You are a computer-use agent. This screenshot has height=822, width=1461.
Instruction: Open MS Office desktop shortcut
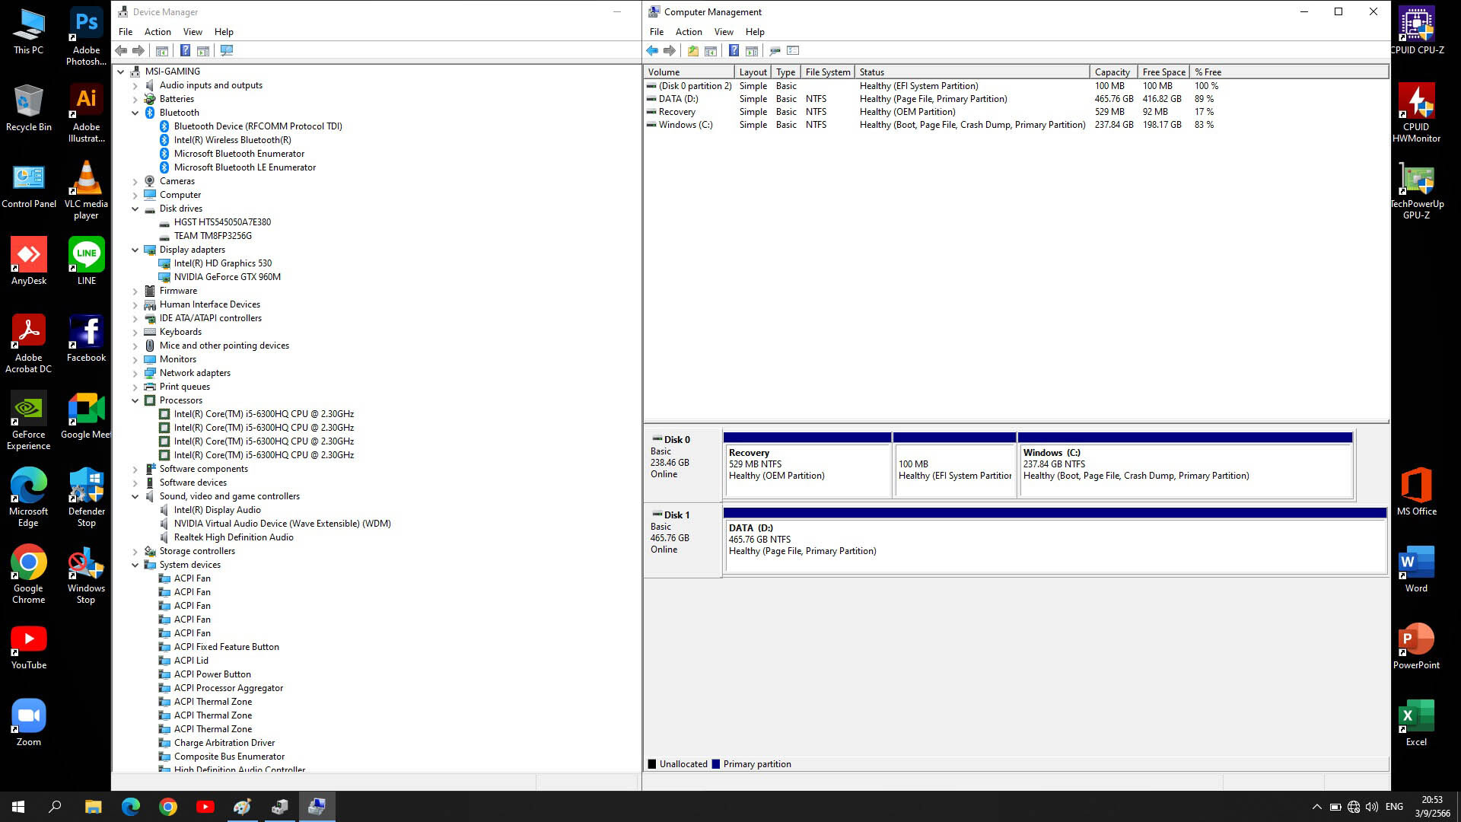(x=1416, y=492)
